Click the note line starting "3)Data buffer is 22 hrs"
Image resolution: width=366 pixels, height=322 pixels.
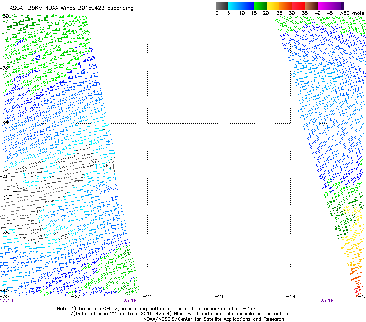(x=179, y=314)
